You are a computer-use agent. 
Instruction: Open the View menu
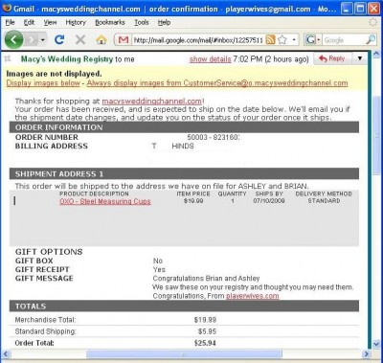50,22
